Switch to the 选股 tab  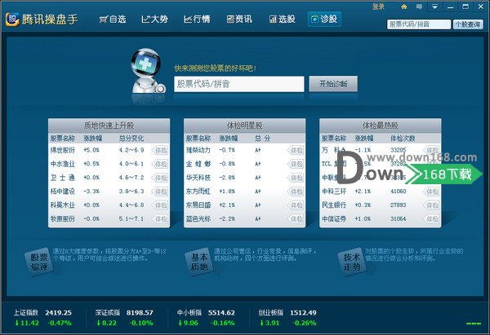tap(282, 20)
